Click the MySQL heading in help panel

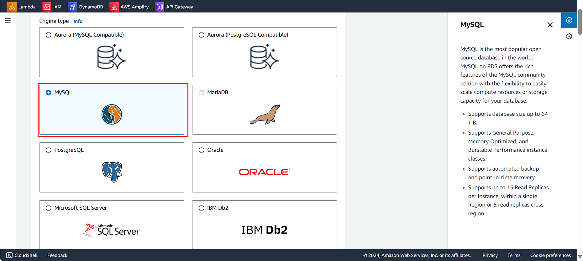click(472, 24)
